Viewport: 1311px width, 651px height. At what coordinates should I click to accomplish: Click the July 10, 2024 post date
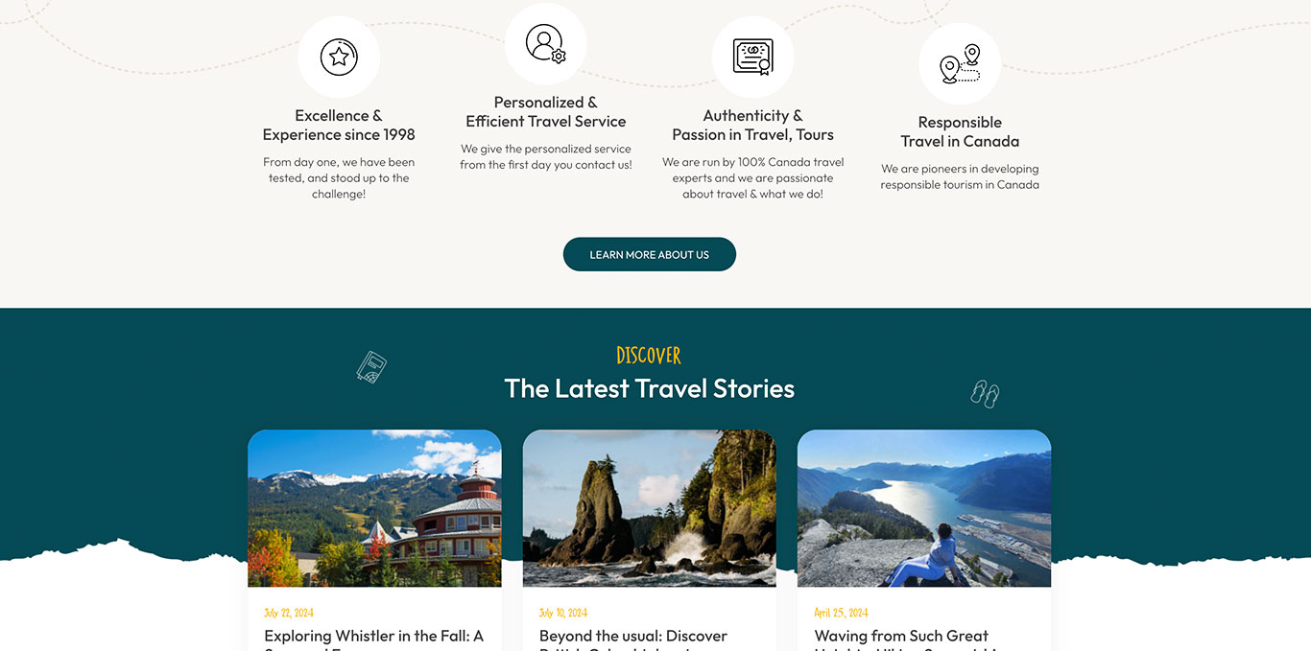tap(563, 613)
